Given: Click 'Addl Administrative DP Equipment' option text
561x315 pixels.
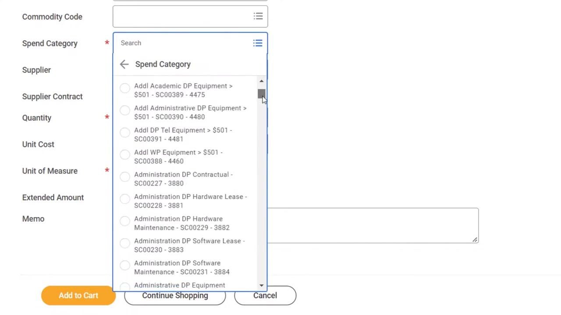Looking at the screenshot, I should [x=190, y=112].
